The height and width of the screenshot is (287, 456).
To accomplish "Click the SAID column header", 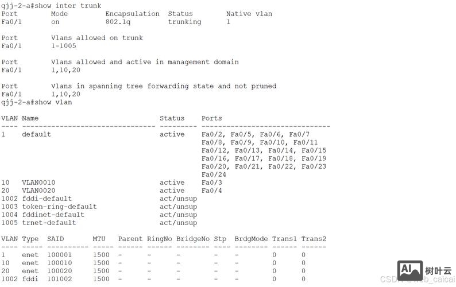I will (55, 239).
